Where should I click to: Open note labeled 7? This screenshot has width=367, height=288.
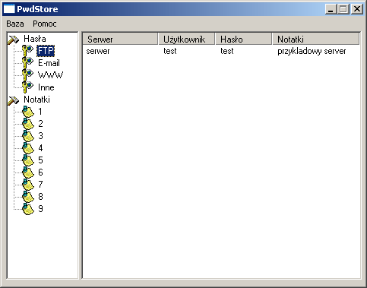coord(40,185)
